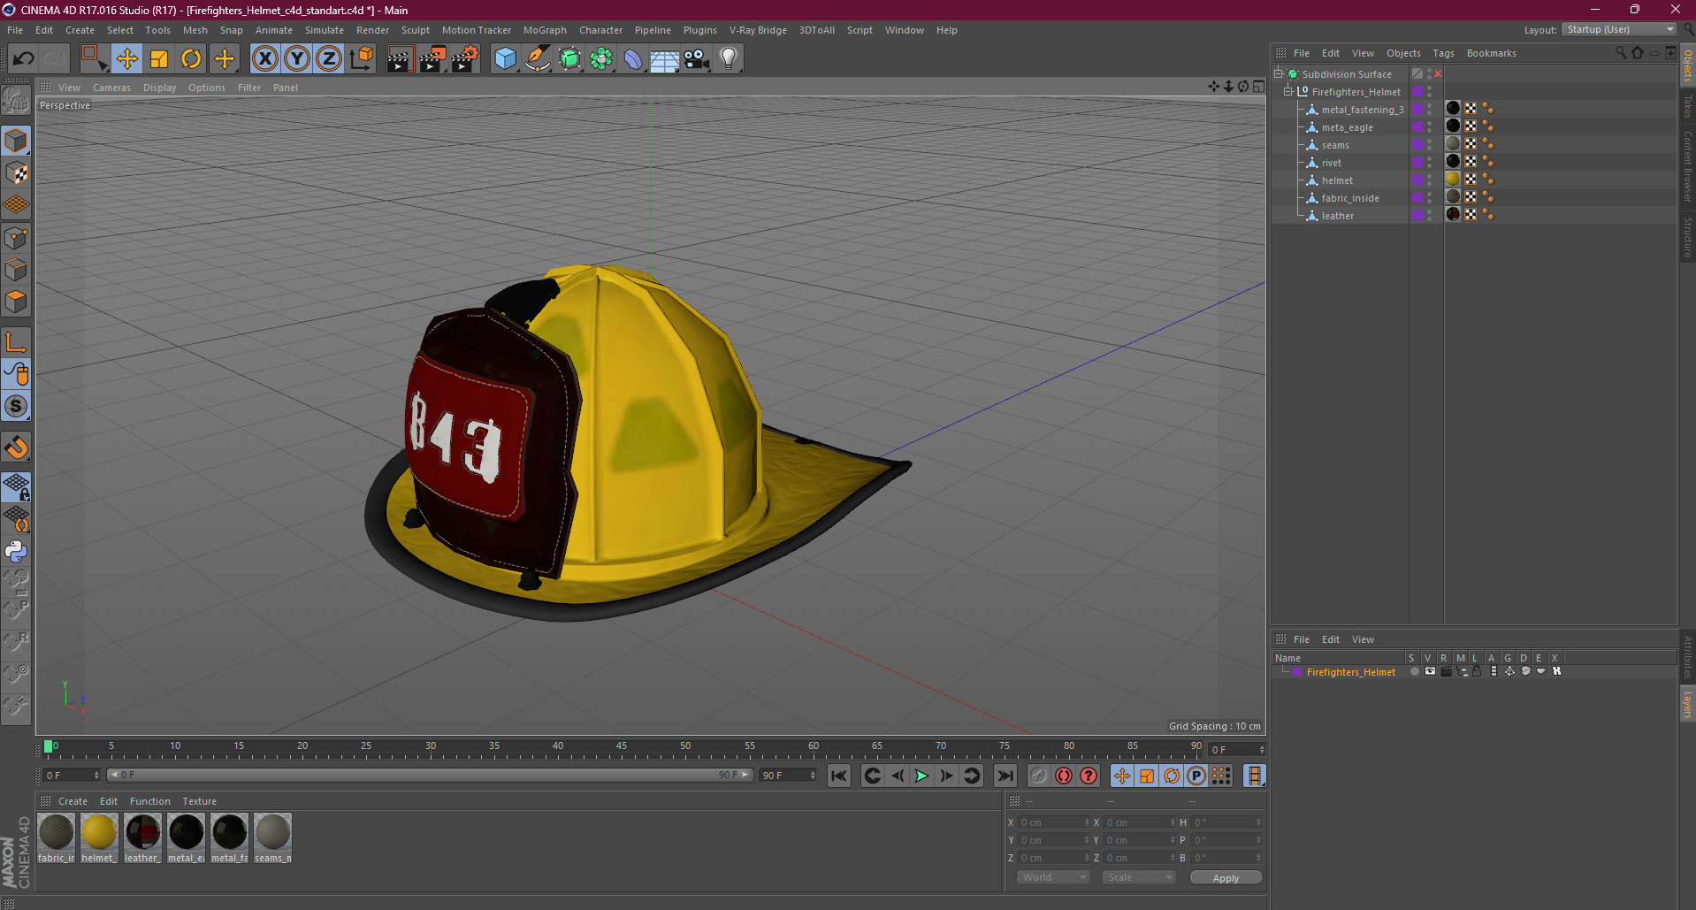Toggle Y axis lock

coord(297,59)
